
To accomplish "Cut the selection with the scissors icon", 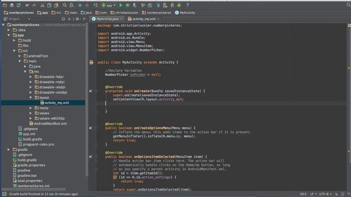I will point(42,5).
